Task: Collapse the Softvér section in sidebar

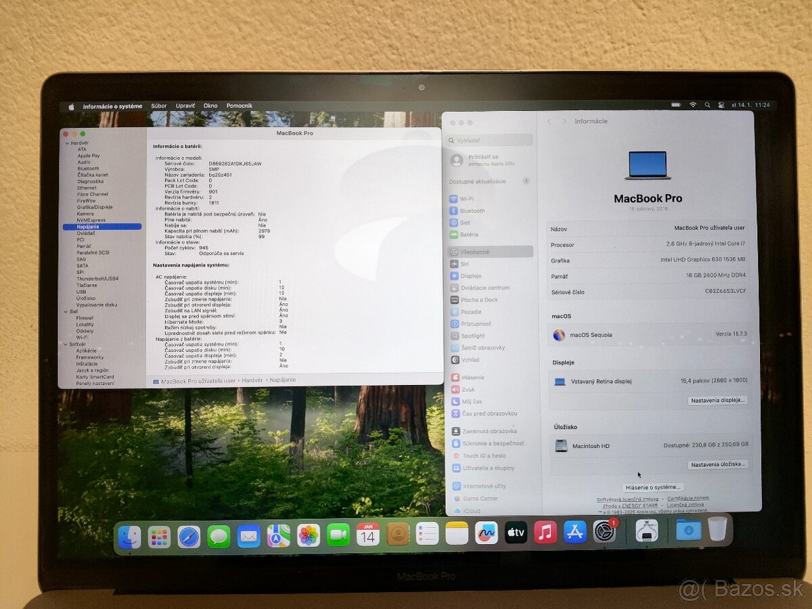Action: coord(66,344)
